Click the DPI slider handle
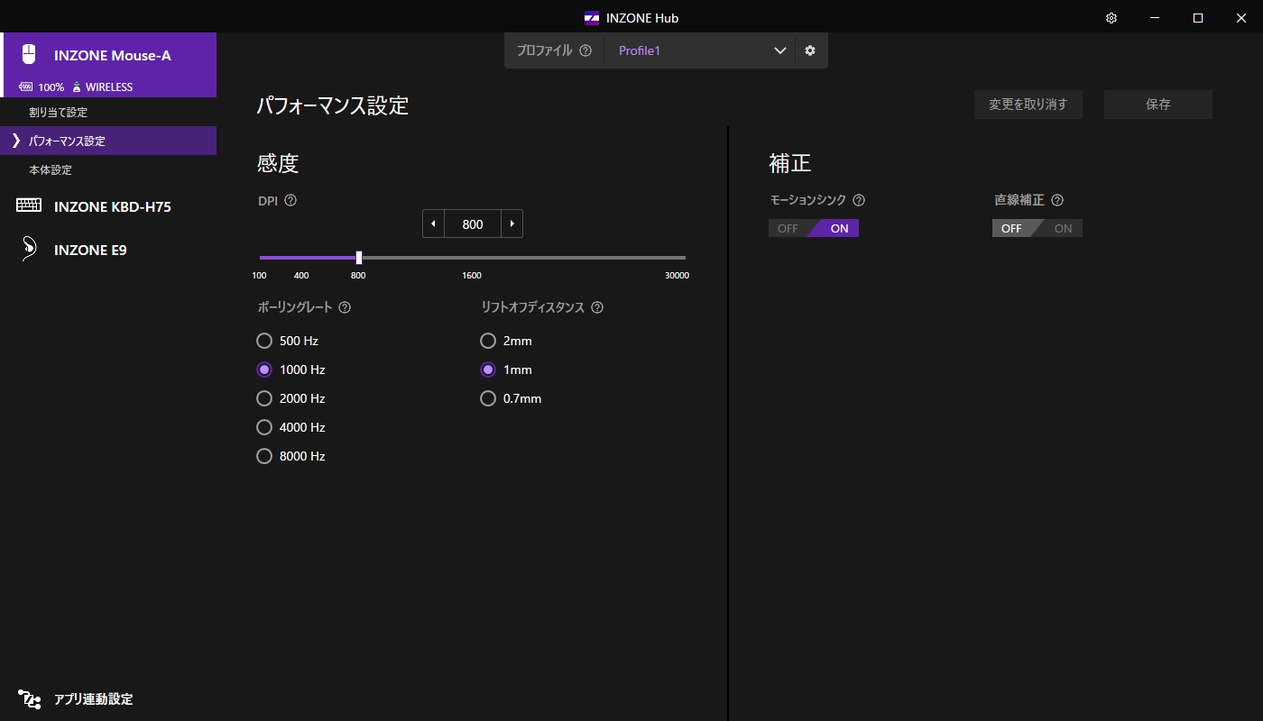This screenshot has height=721, width=1263. [x=359, y=258]
